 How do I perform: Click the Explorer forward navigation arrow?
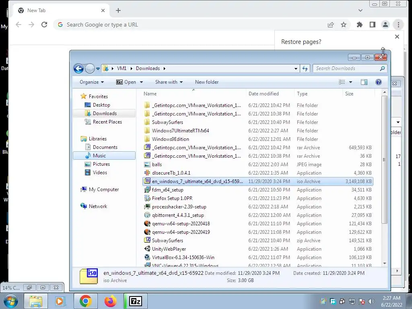pyautogui.click(x=90, y=68)
